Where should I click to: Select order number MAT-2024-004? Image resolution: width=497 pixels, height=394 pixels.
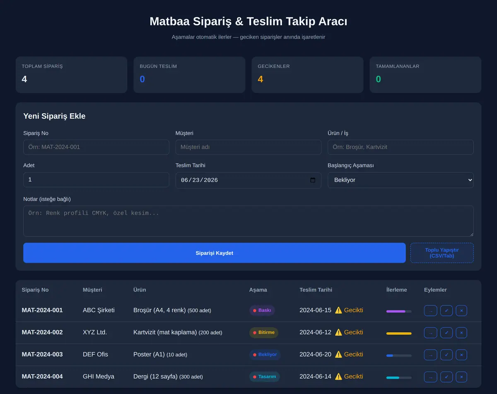point(42,377)
